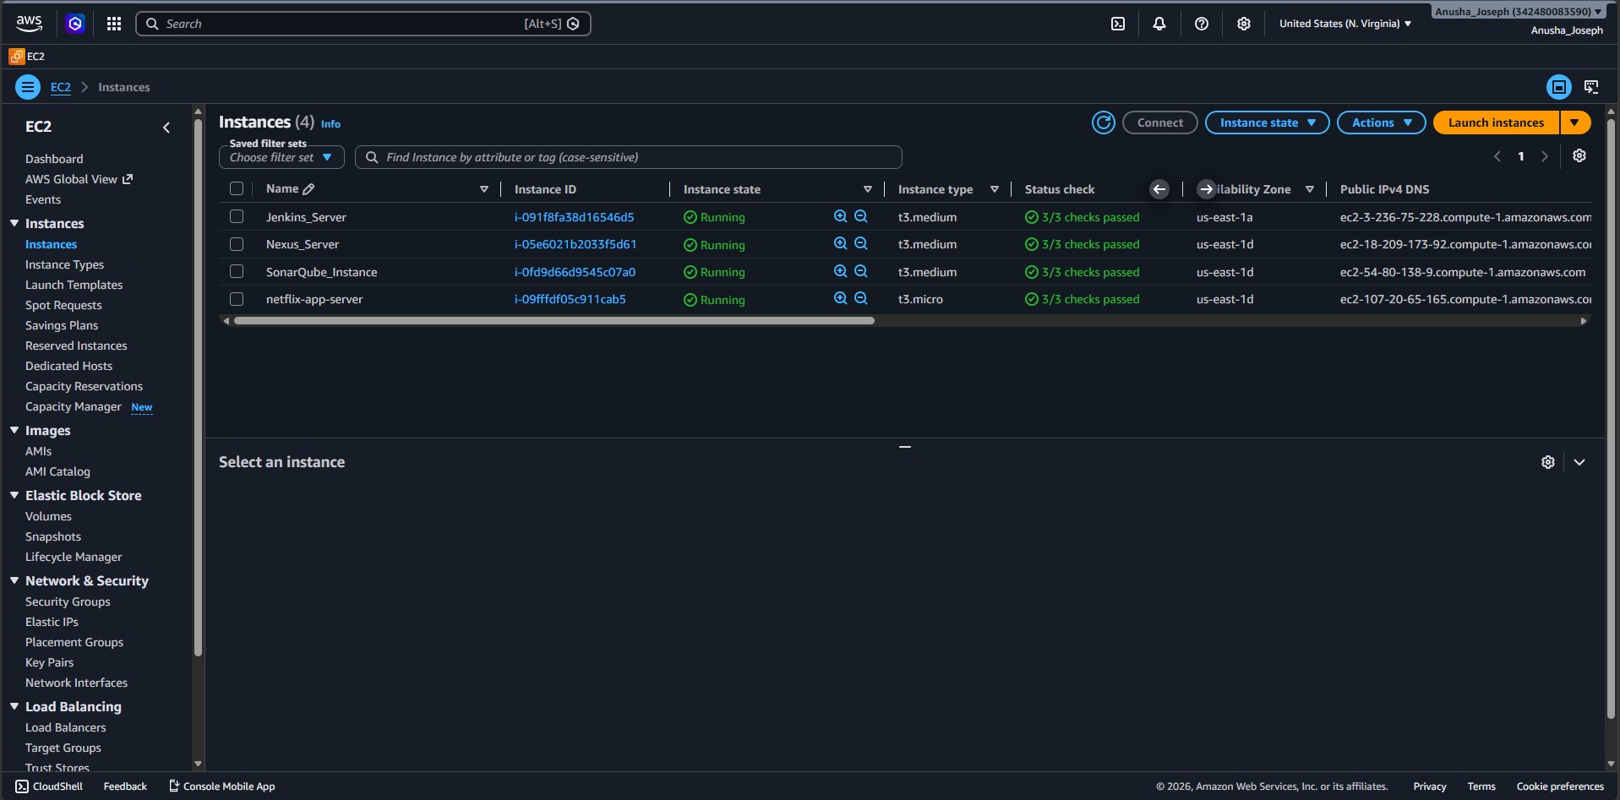Zoom in filter on Jenkins_Server state
Image resolution: width=1620 pixels, height=800 pixels.
click(840, 216)
